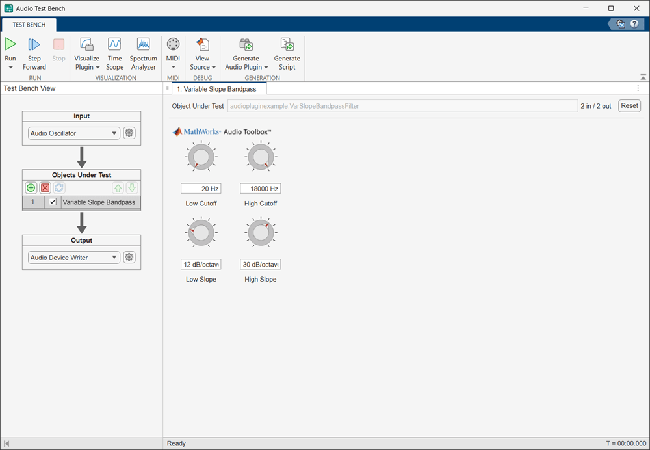Viewport: 650px width, 450px height.
Task: Open the help question mark icon
Action: point(634,24)
